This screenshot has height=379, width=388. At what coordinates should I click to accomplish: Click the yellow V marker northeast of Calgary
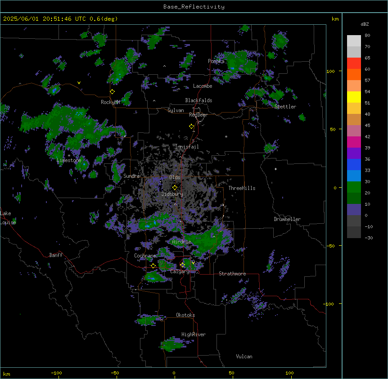[193, 263]
